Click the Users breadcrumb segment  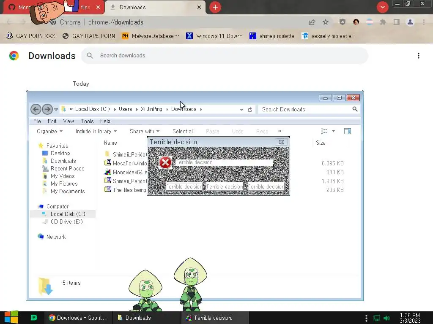(125, 109)
